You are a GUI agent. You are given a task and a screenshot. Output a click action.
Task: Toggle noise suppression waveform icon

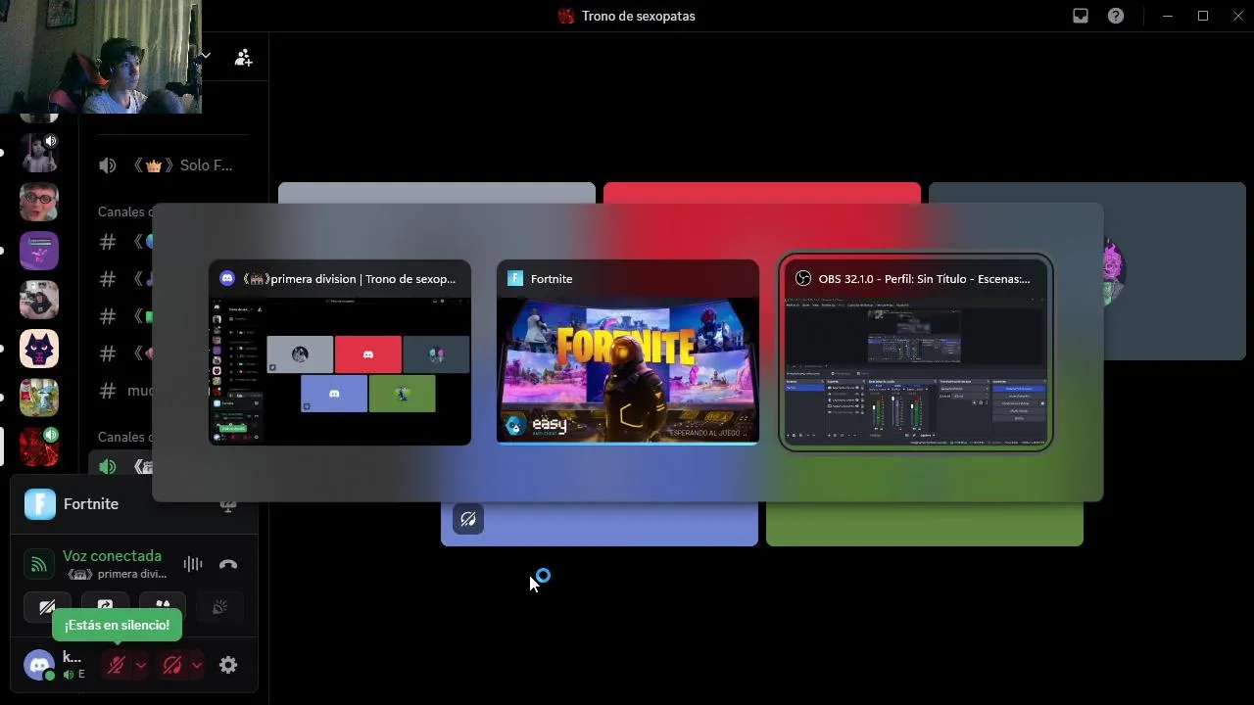[193, 564]
